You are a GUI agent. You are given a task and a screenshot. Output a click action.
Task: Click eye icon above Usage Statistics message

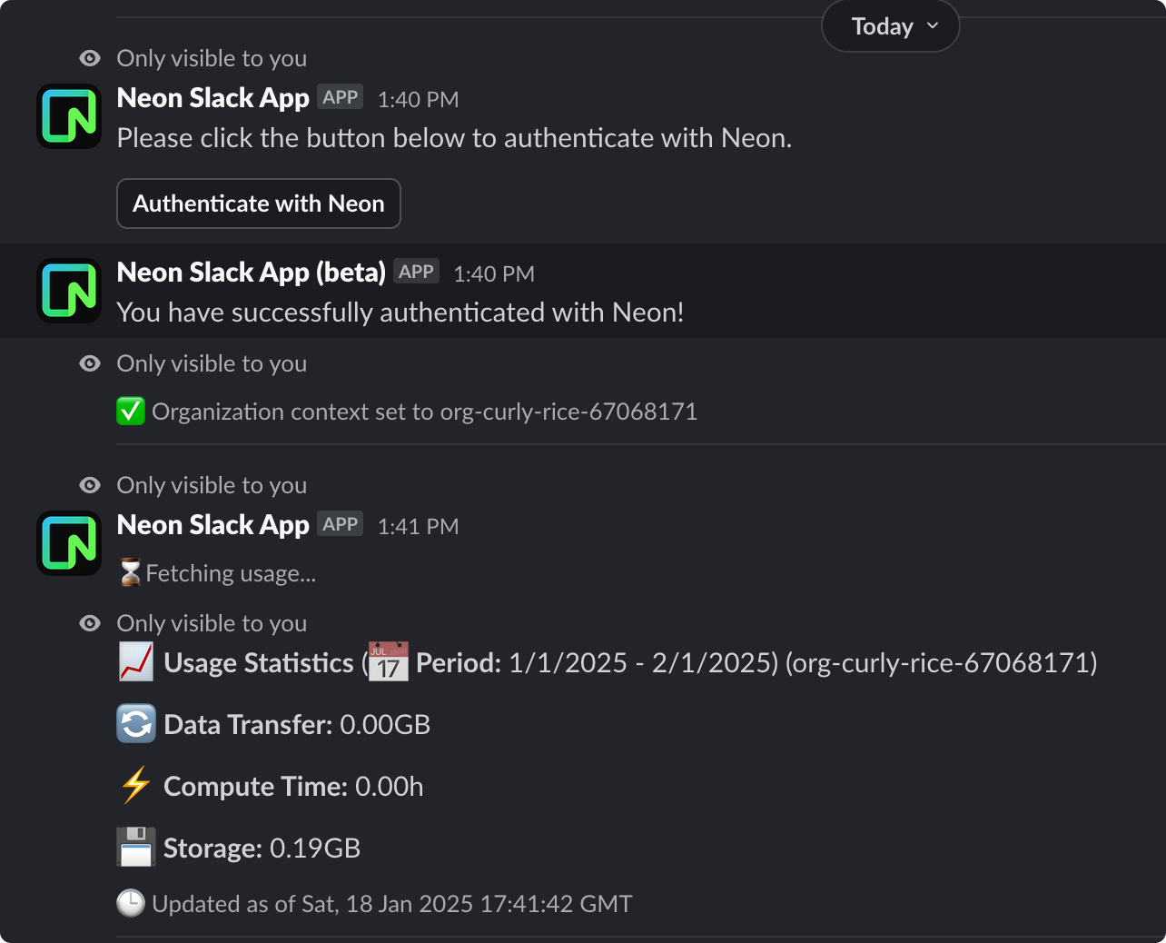(90, 623)
